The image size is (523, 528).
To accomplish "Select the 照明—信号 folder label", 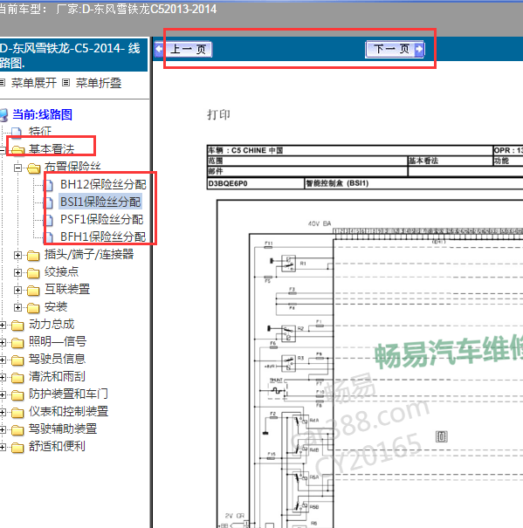I will [58, 342].
